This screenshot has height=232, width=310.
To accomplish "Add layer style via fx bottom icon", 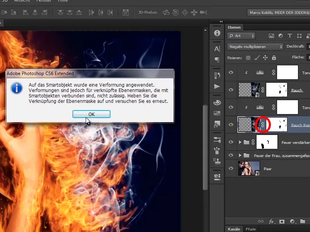I will (272, 221).
